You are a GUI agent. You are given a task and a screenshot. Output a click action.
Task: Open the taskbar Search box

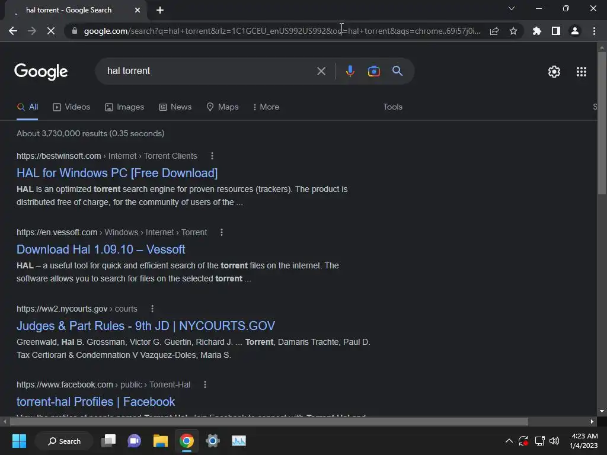[64, 441]
